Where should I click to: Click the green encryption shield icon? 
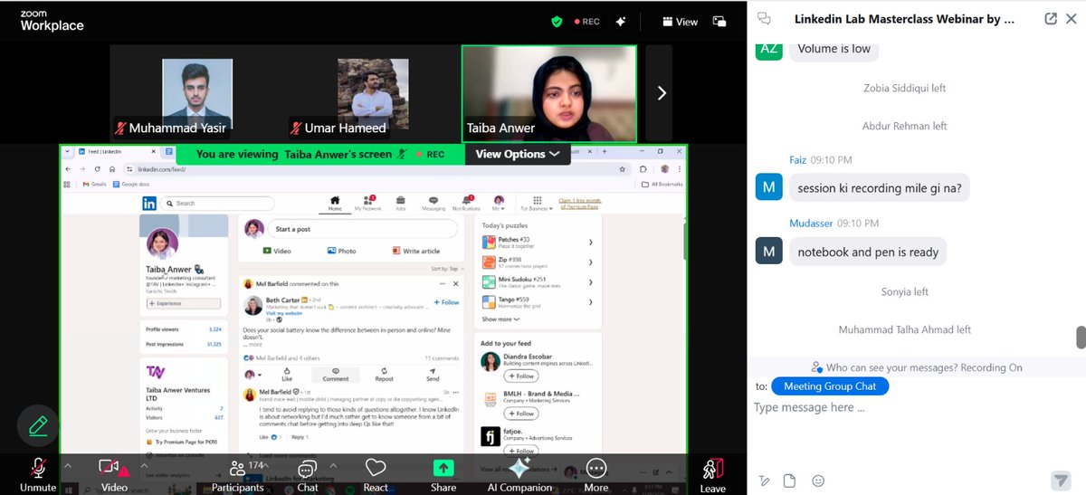tap(557, 21)
